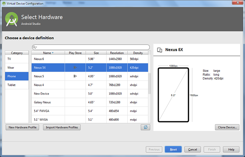This screenshot has width=245, height=157.
Task: Click the Play Store icon in Nexus 5 row
Action: [x=75, y=76]
